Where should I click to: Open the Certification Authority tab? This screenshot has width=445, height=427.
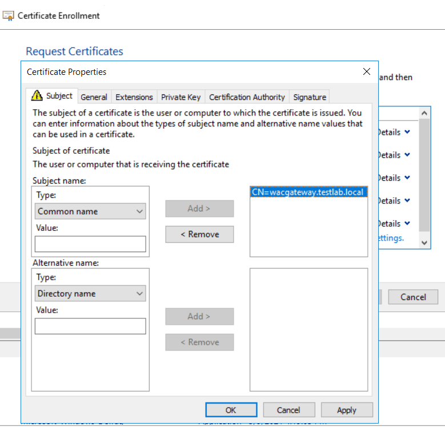247,97
